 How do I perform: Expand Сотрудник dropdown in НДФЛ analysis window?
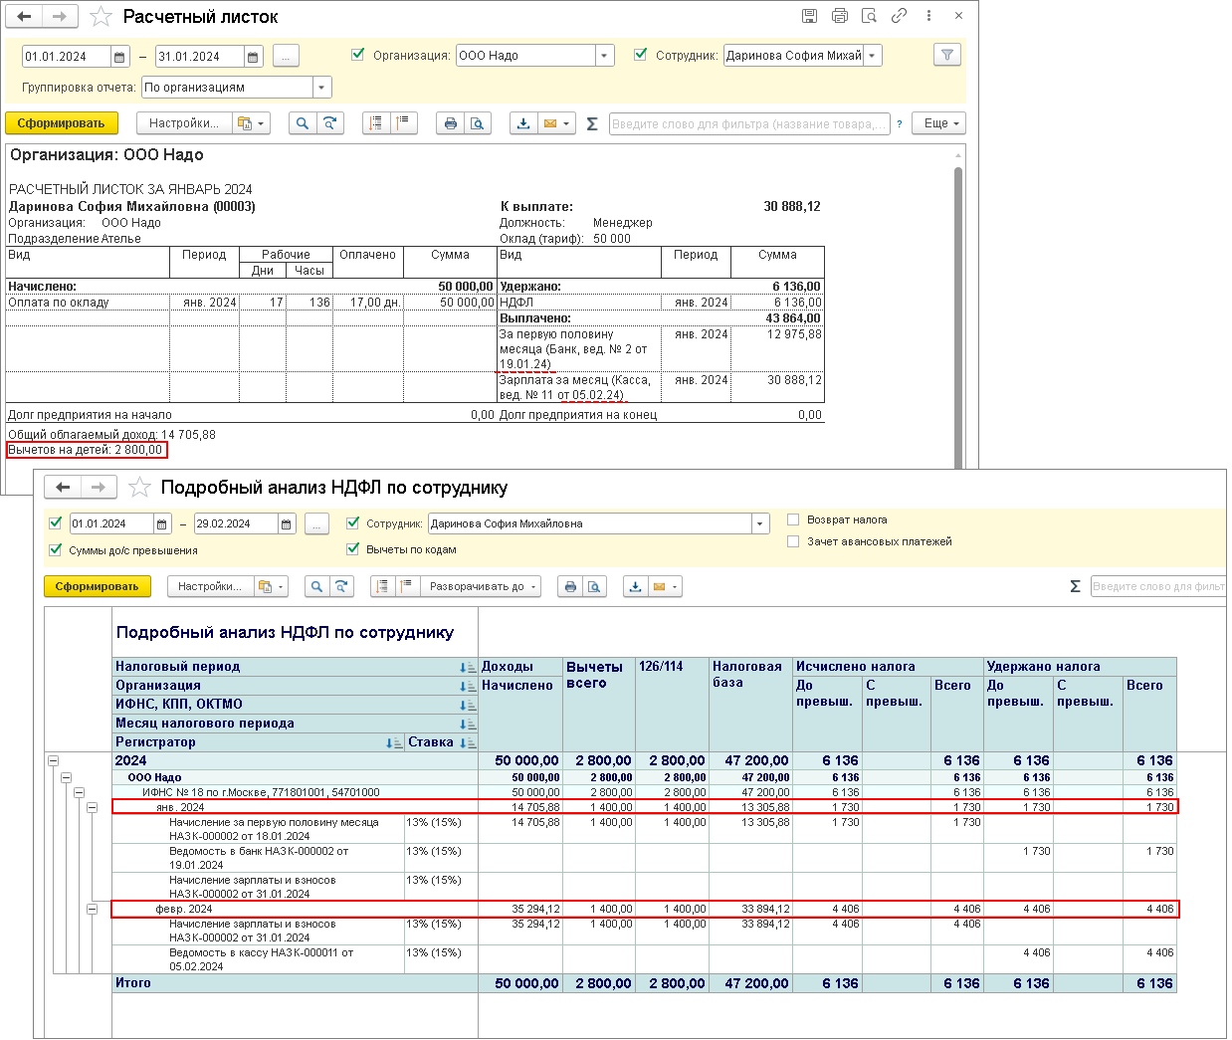click(760, 523)
